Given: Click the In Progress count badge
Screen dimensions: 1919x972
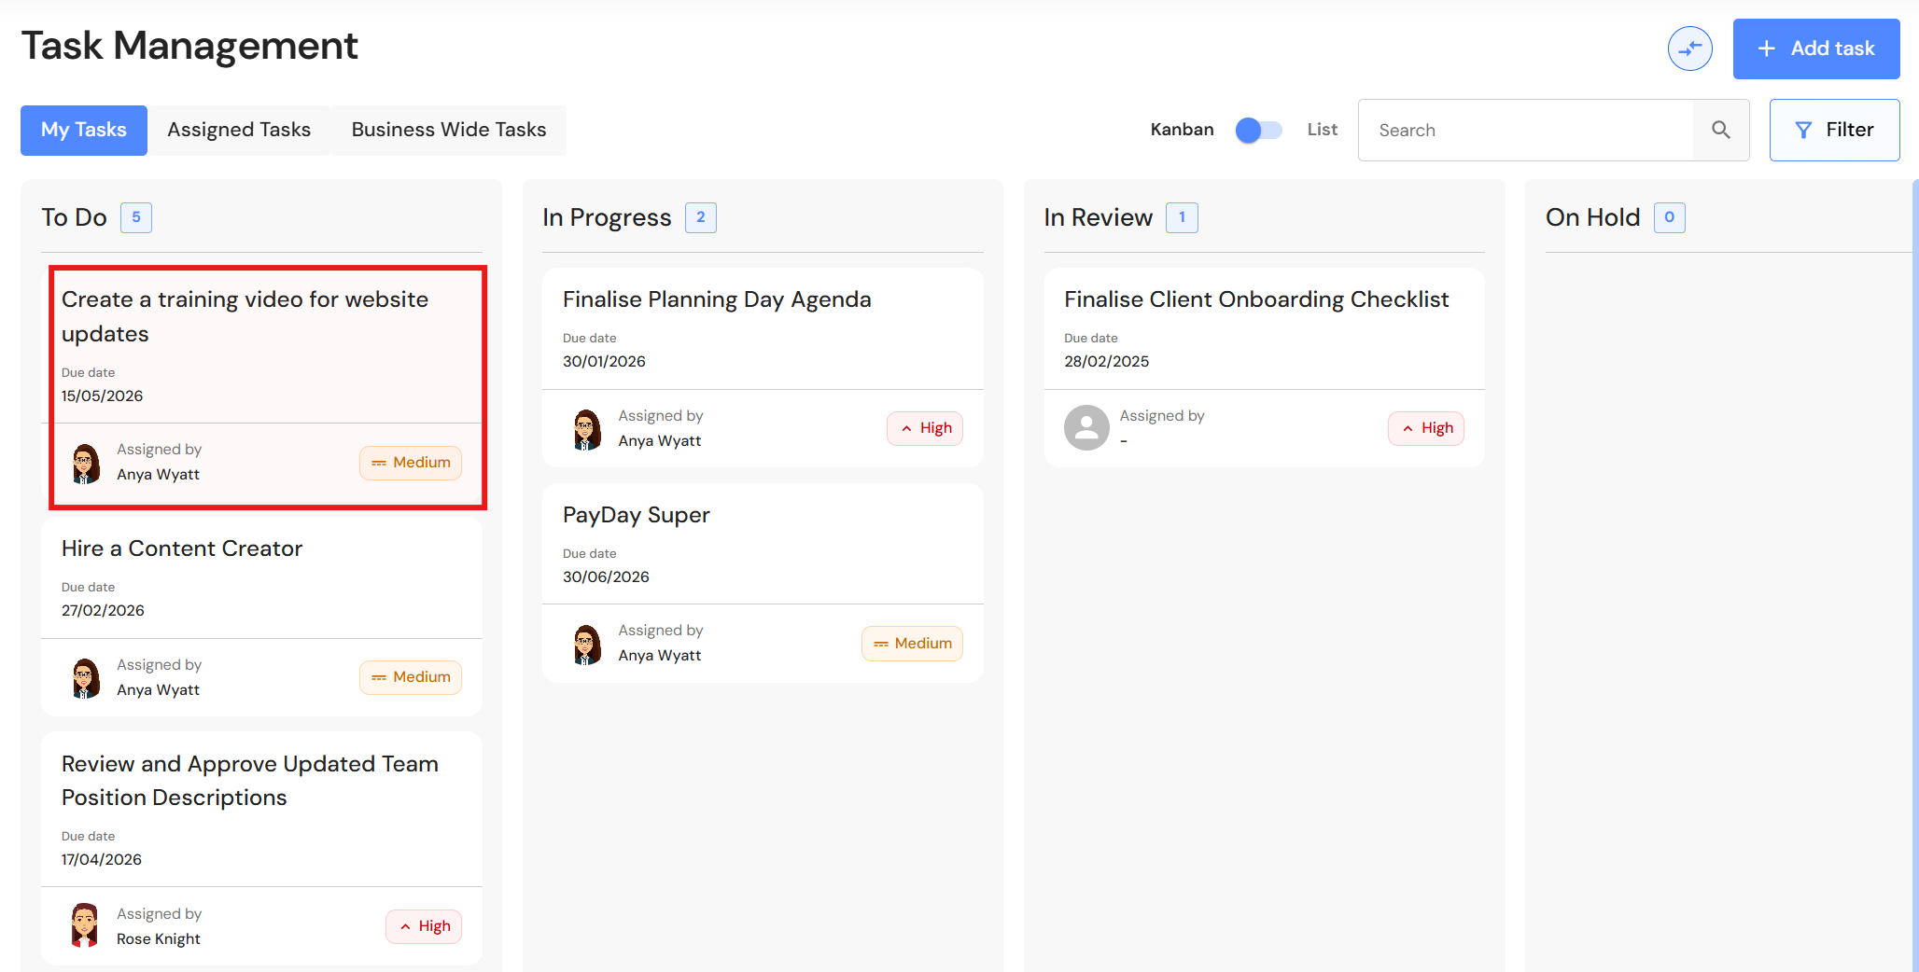Looking at the screenshot, I should tap(701, 217).
